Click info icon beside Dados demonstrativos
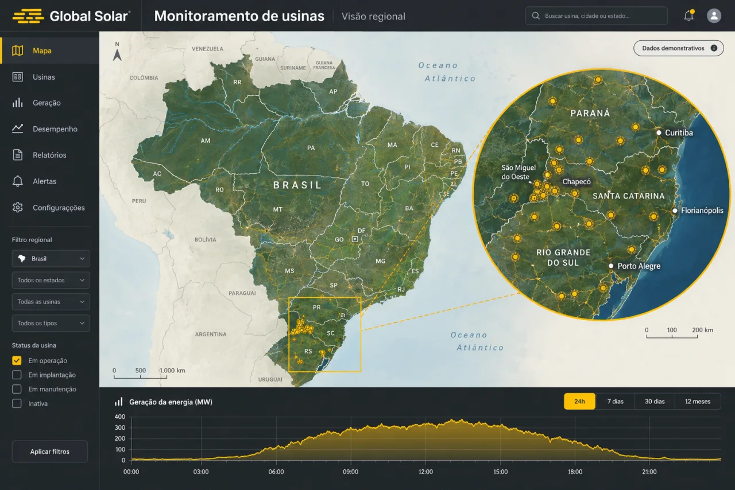 pyautogui.click(x=714, y=48)
